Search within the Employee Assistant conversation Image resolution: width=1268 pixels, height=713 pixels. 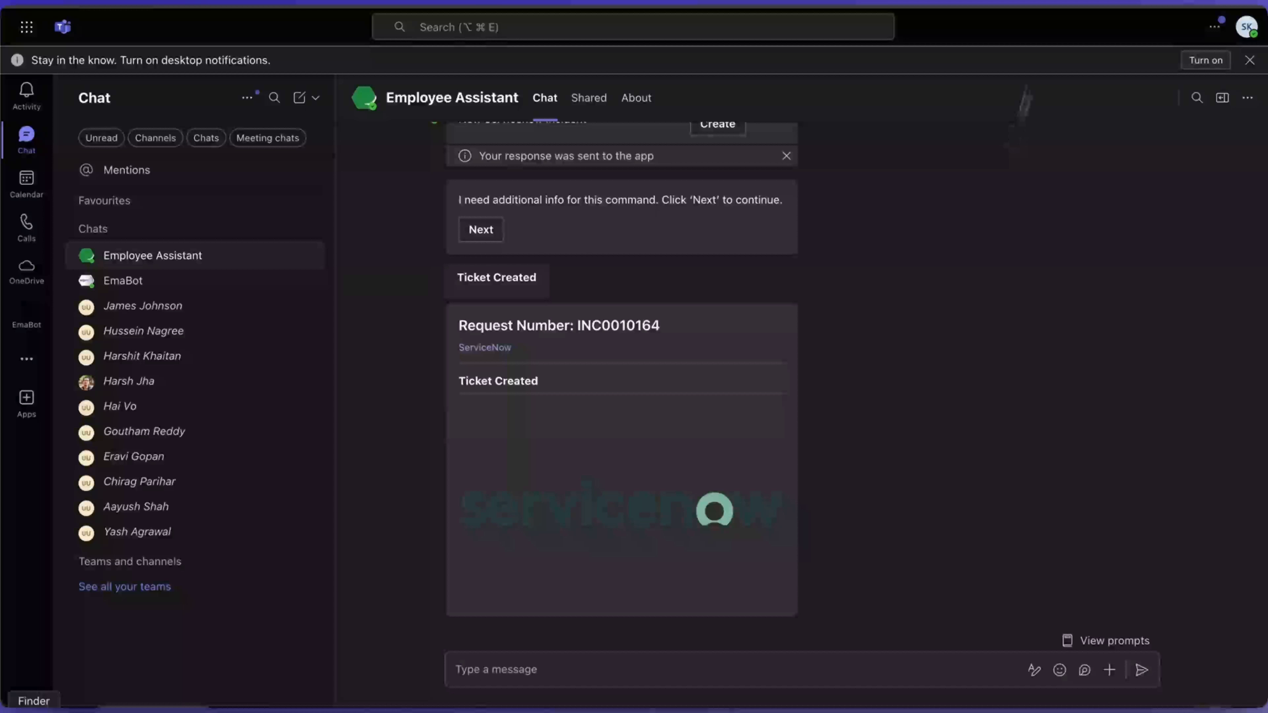1198,97
